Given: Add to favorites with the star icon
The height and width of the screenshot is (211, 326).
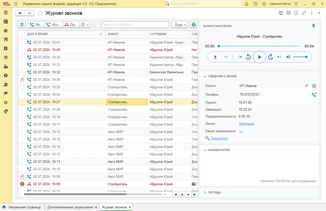Looking at the screenshot, I should 40,13.
